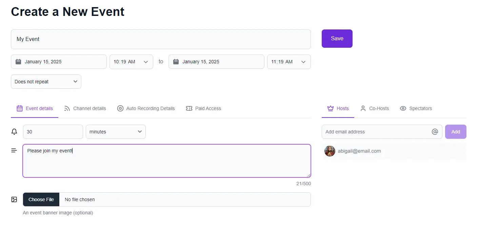This screenshot has width=478, height=235.
Task: Open the minutes reminder unit dropdown
Action: click(x=116, y=132)
